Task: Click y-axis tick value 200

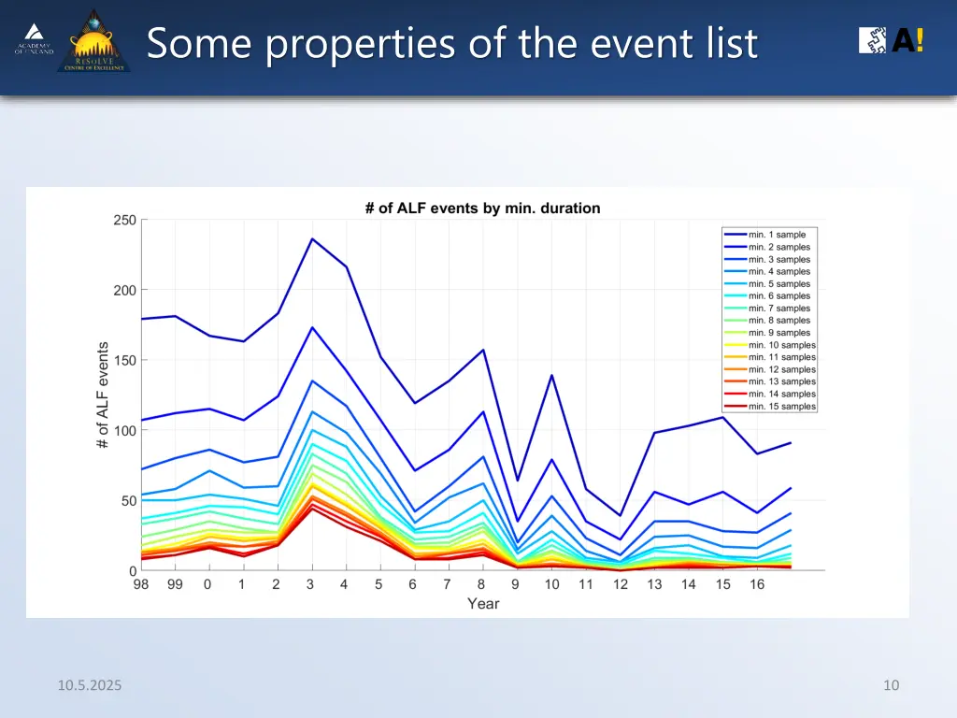Action: [x=125, y=290]
